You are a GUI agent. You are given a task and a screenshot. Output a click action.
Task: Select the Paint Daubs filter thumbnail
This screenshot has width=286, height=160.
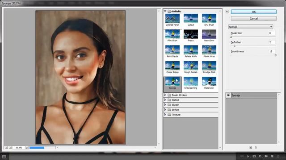pyautogui.click(x=172, y=50)
